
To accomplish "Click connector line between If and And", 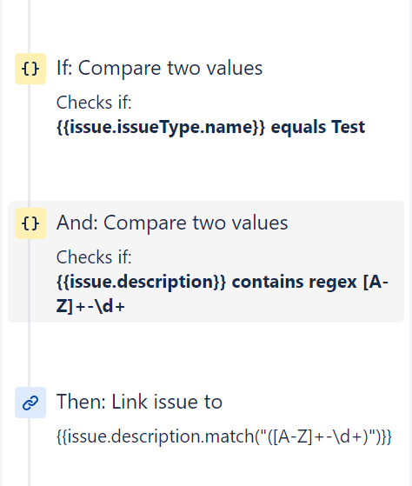I will 30,143.
